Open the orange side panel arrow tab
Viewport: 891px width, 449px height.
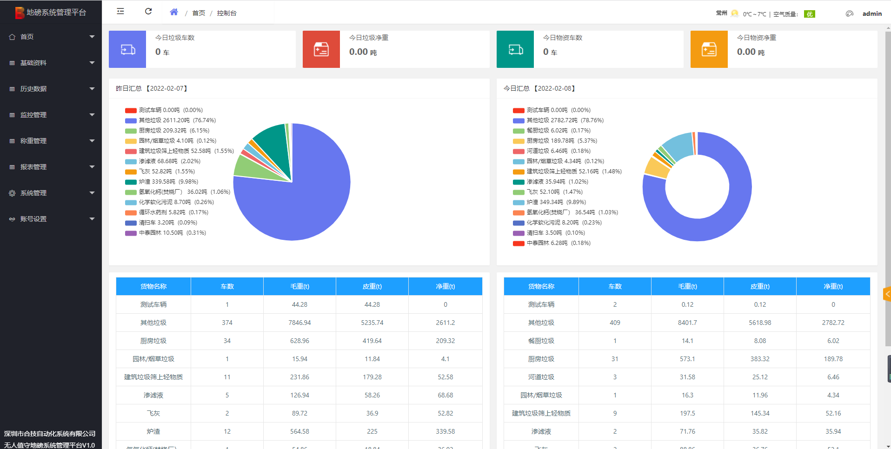coord(887,294)
